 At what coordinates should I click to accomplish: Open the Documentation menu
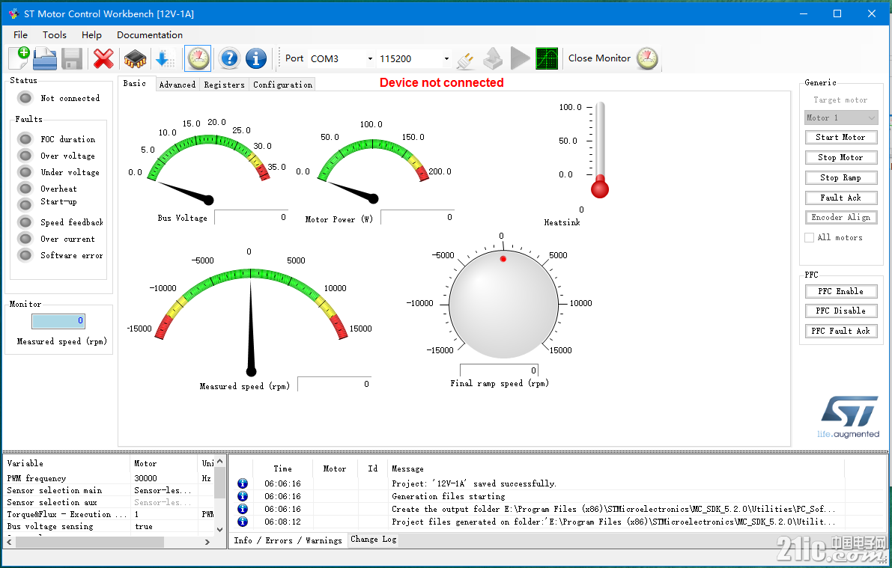tap(150, 34)
